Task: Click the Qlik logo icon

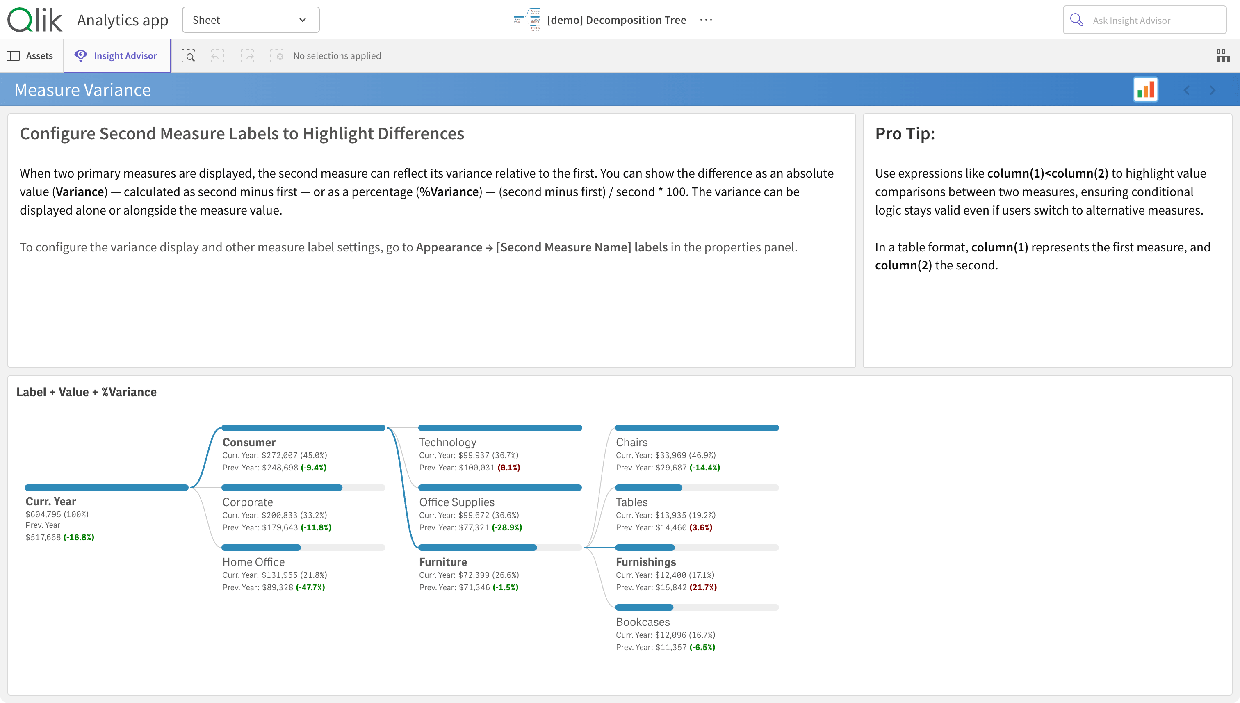Action: [35, 20]
